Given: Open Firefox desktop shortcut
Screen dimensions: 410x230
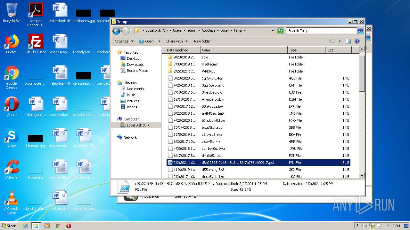Looking at the screenshot, I should 12,44.
